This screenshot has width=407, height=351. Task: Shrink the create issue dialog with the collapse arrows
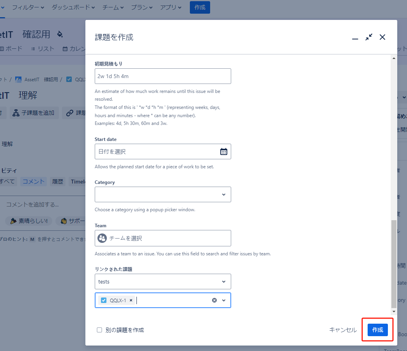pos(368,37)
